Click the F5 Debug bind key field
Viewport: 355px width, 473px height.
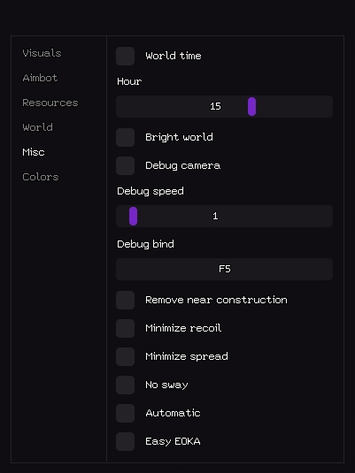pyautogui.click(x=225, y=269)
